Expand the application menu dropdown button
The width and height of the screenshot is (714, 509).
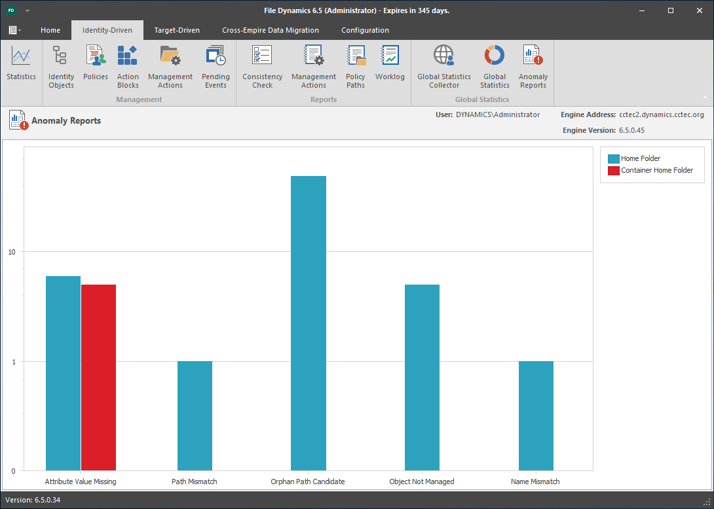click(14, 30)
